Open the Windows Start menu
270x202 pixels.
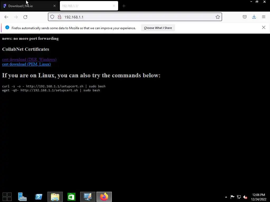[7, 197]
